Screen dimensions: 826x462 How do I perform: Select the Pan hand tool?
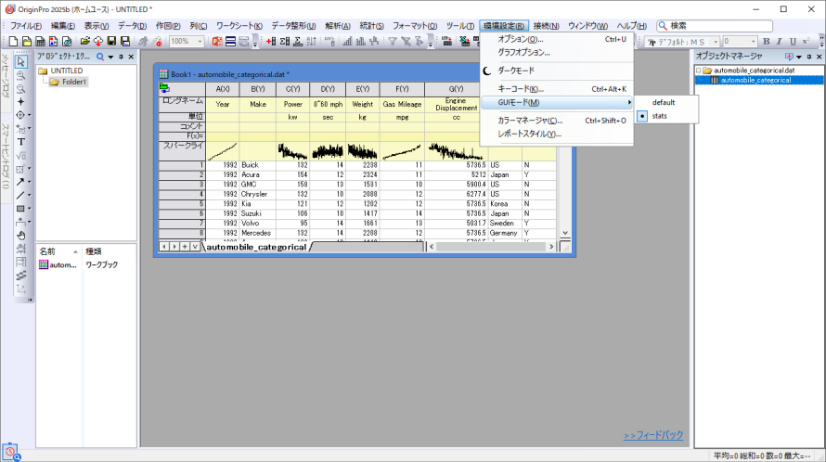tap(20, 236)
